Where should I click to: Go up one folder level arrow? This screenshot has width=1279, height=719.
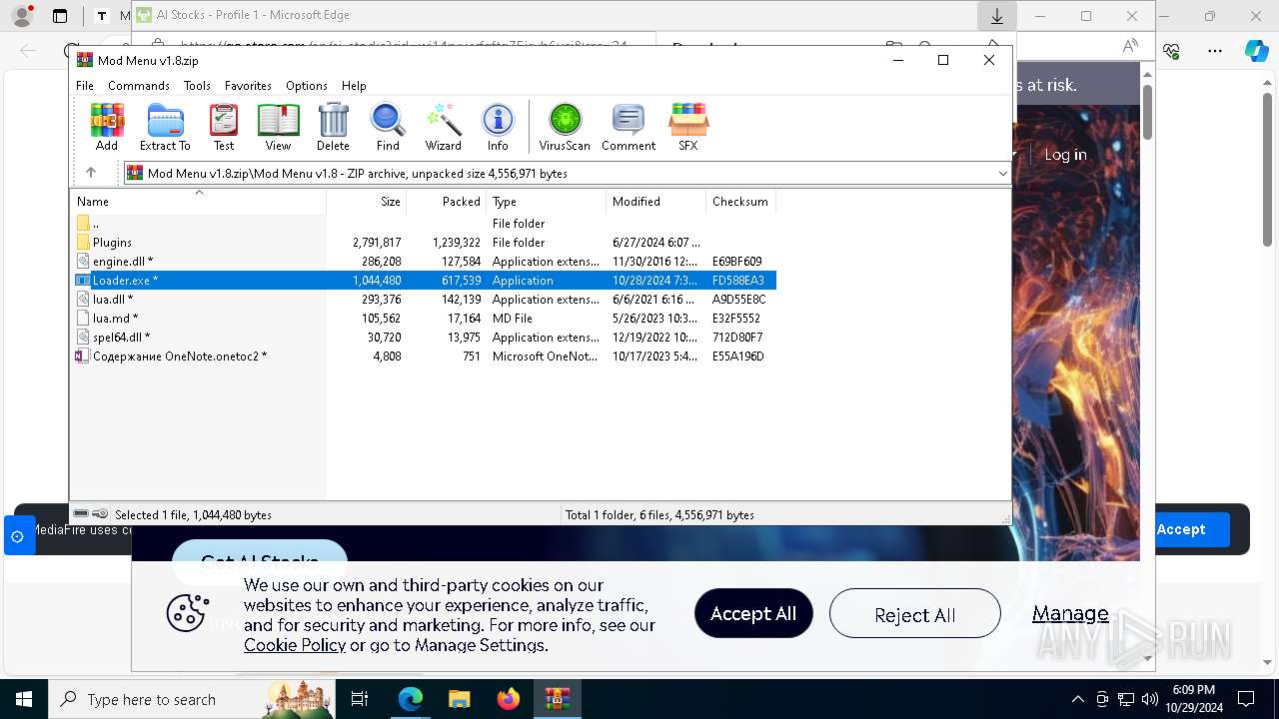91,173
